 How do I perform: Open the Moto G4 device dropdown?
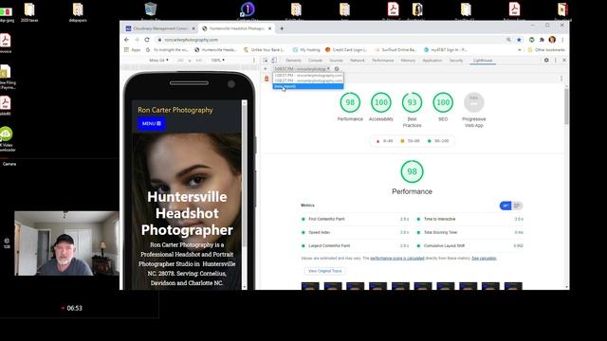(158, 61)
